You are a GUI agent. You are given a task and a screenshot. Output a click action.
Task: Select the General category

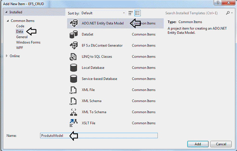[x=22, y=37]
